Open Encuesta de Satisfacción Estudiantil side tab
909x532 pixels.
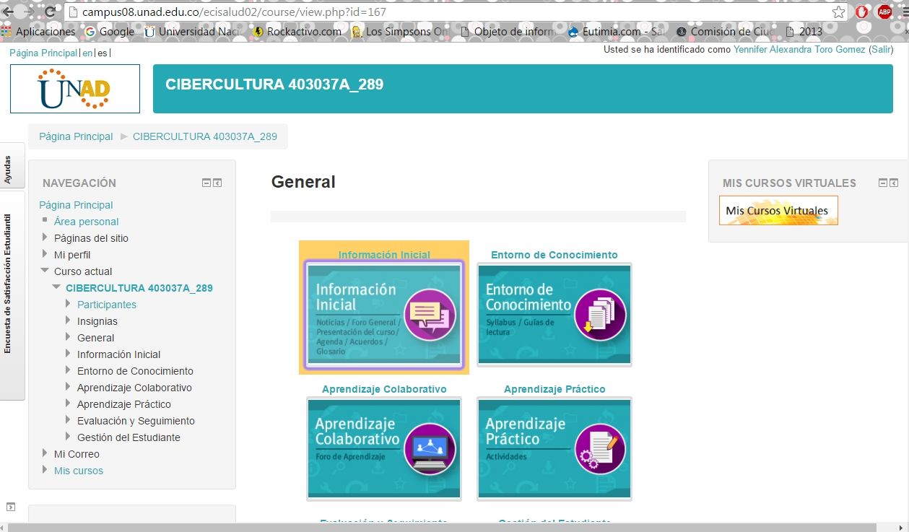9,295
